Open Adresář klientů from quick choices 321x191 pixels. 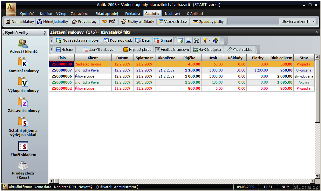[x=24, y=46]
